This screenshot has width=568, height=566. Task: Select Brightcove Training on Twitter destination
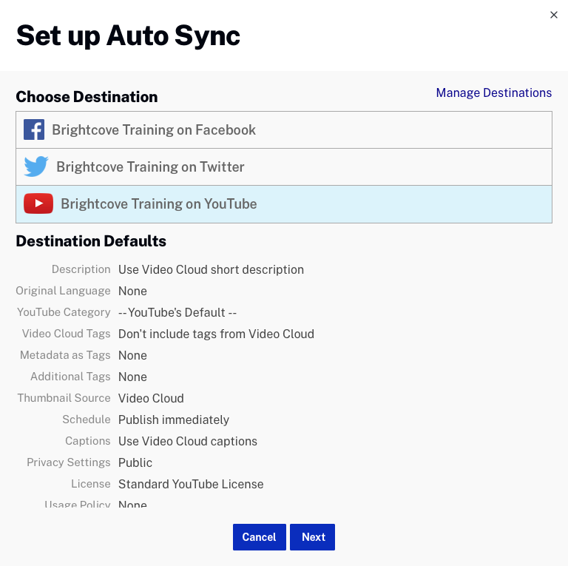[150, 167]
